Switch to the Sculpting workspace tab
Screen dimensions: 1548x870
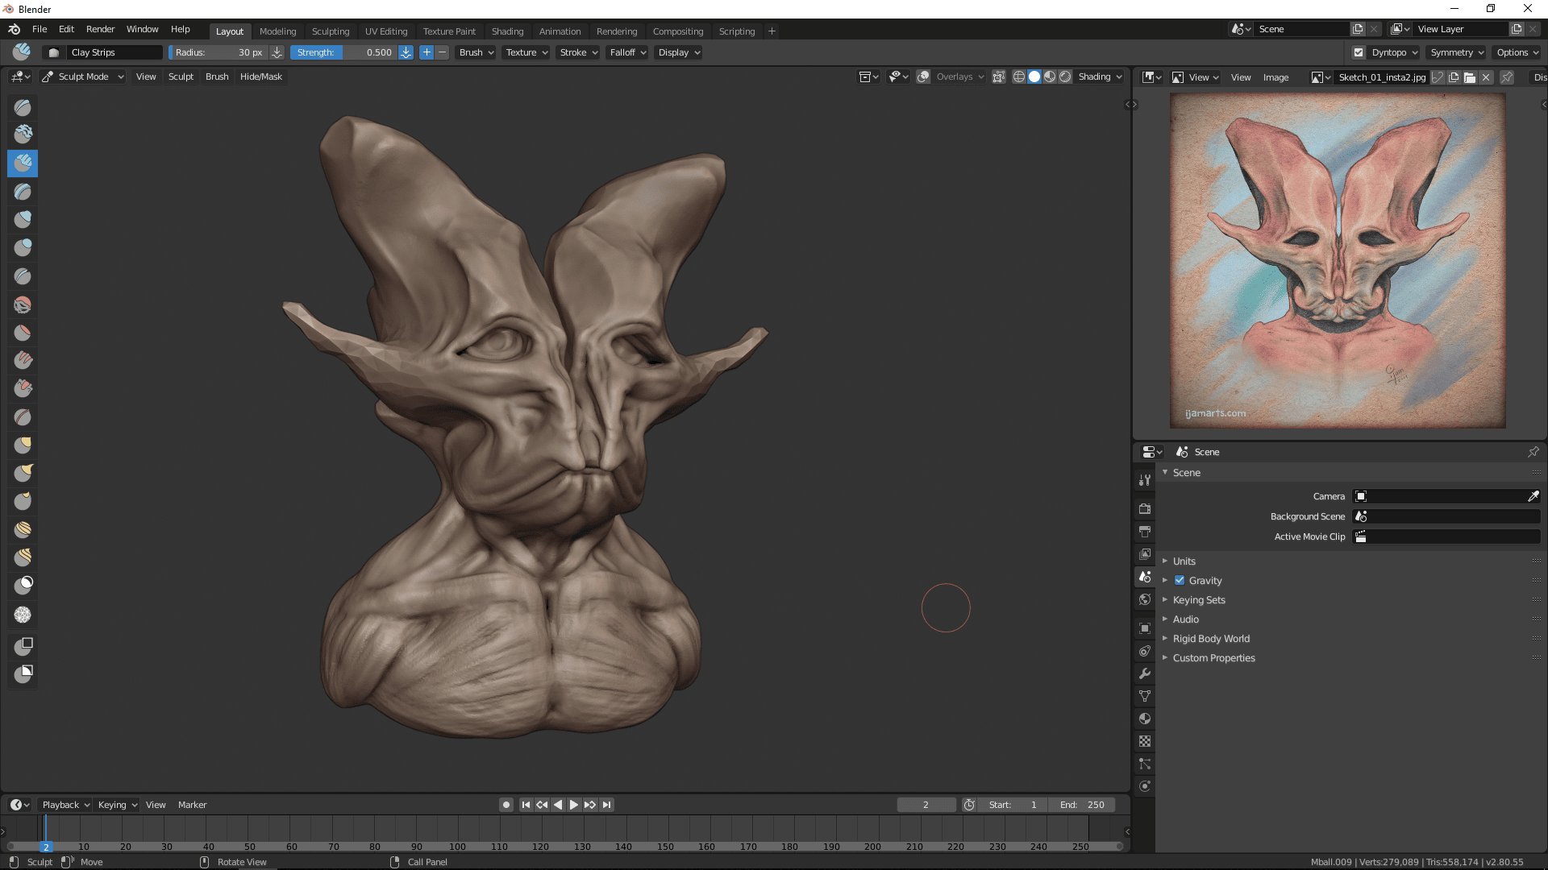click(x=331, y=31)
